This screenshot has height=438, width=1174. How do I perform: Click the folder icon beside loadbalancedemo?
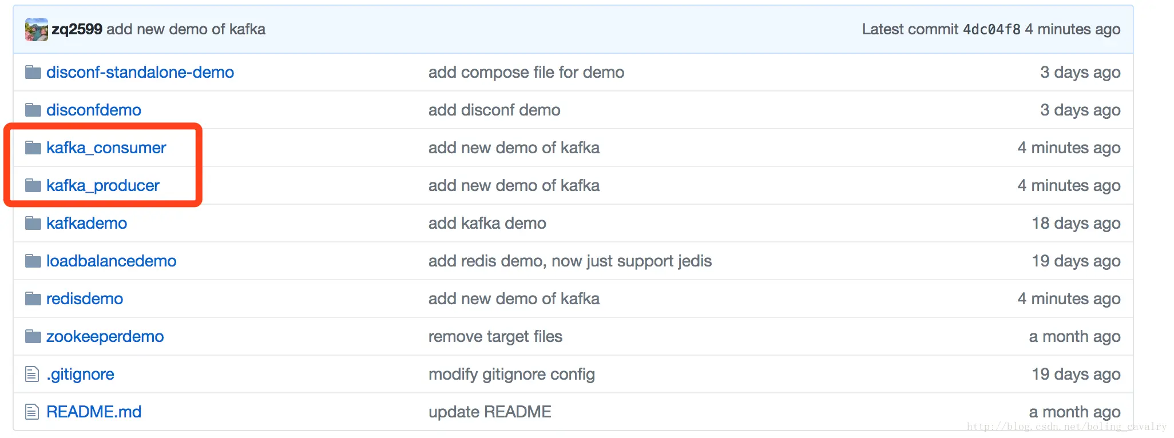point(33,261)
